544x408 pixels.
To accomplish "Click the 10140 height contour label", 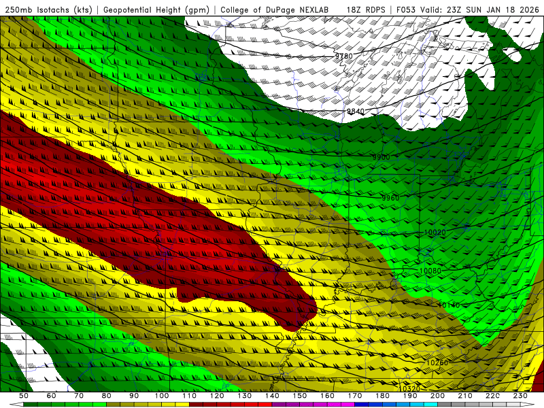I will 449,305.
